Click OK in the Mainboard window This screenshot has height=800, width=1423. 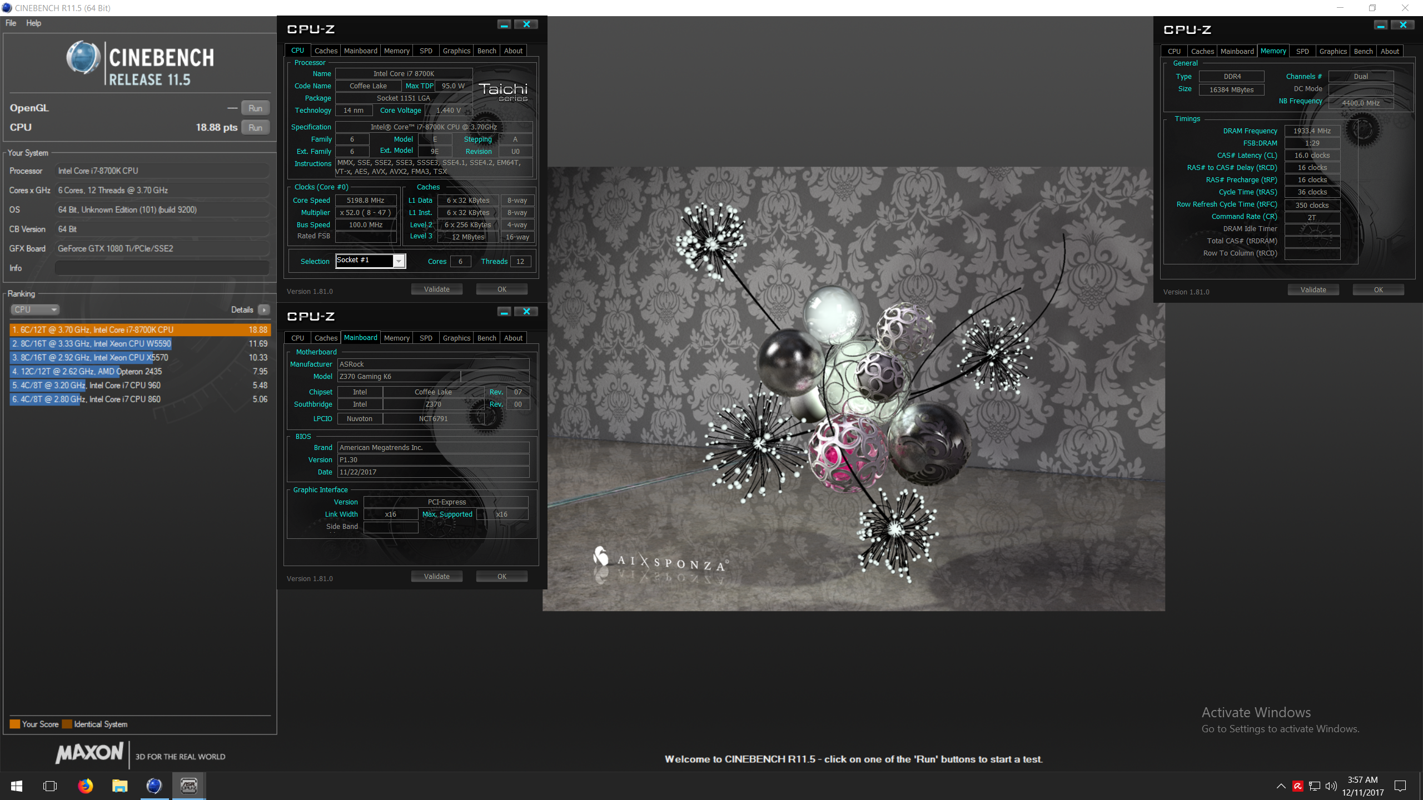point(502,577)
